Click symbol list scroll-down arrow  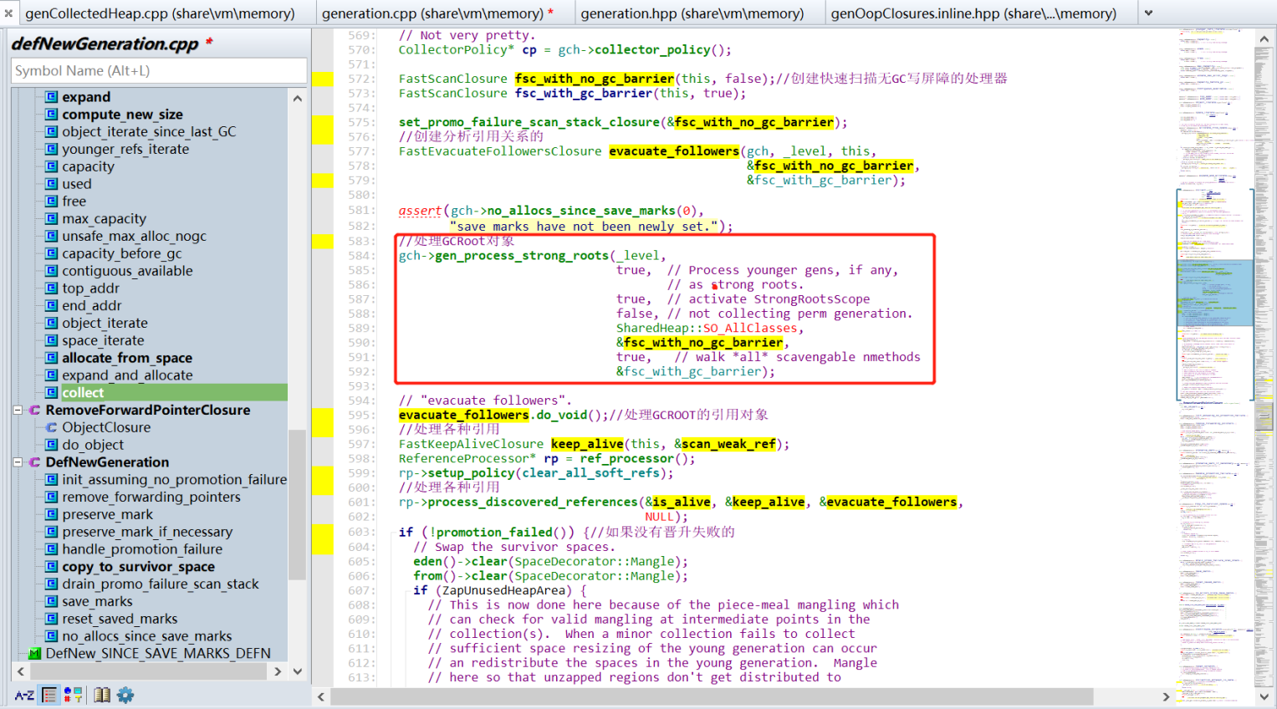point(298,671)
